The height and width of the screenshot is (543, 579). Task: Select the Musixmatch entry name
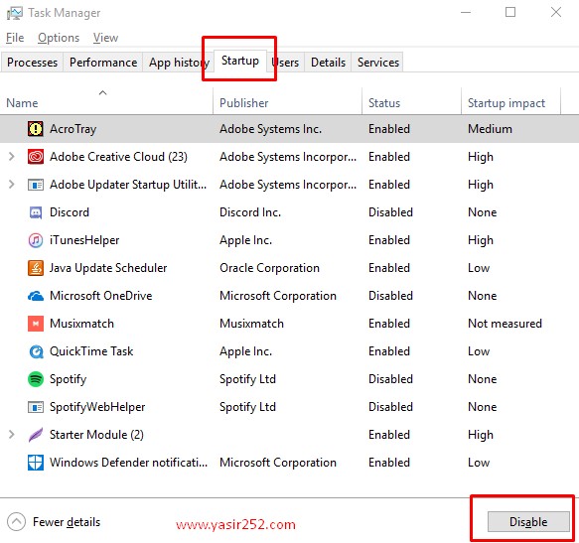(x=81, y=324)
